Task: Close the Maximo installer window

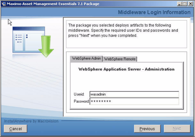Action: tap(190, 4)
